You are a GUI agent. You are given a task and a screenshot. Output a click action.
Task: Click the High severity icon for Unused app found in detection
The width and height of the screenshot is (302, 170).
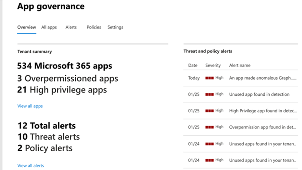[x=209, y=94]
